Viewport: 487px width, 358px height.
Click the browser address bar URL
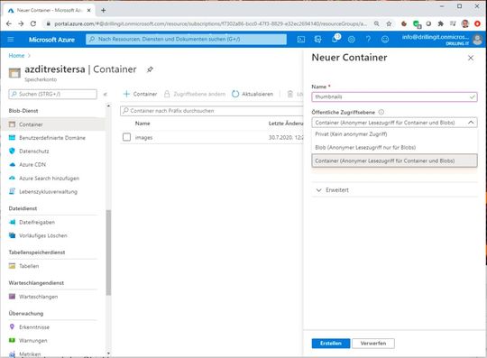point(210,24)
